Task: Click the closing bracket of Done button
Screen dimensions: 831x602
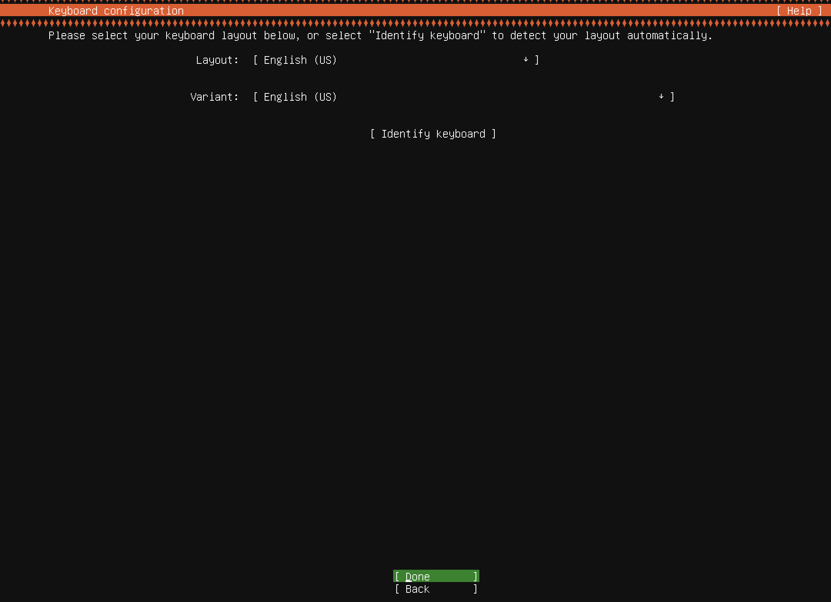Action: point(476,576)
